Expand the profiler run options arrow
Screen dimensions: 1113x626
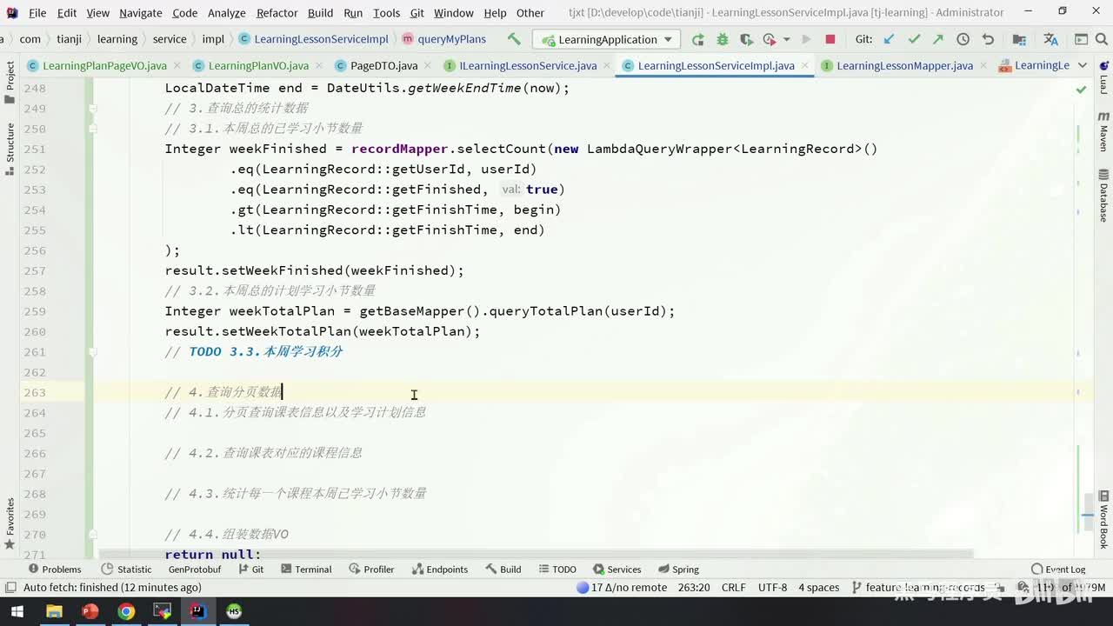786,39
